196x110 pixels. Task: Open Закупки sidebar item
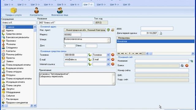point(10,89)
